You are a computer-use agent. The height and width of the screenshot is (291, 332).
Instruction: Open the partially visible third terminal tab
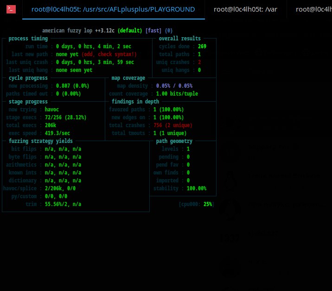313,10
